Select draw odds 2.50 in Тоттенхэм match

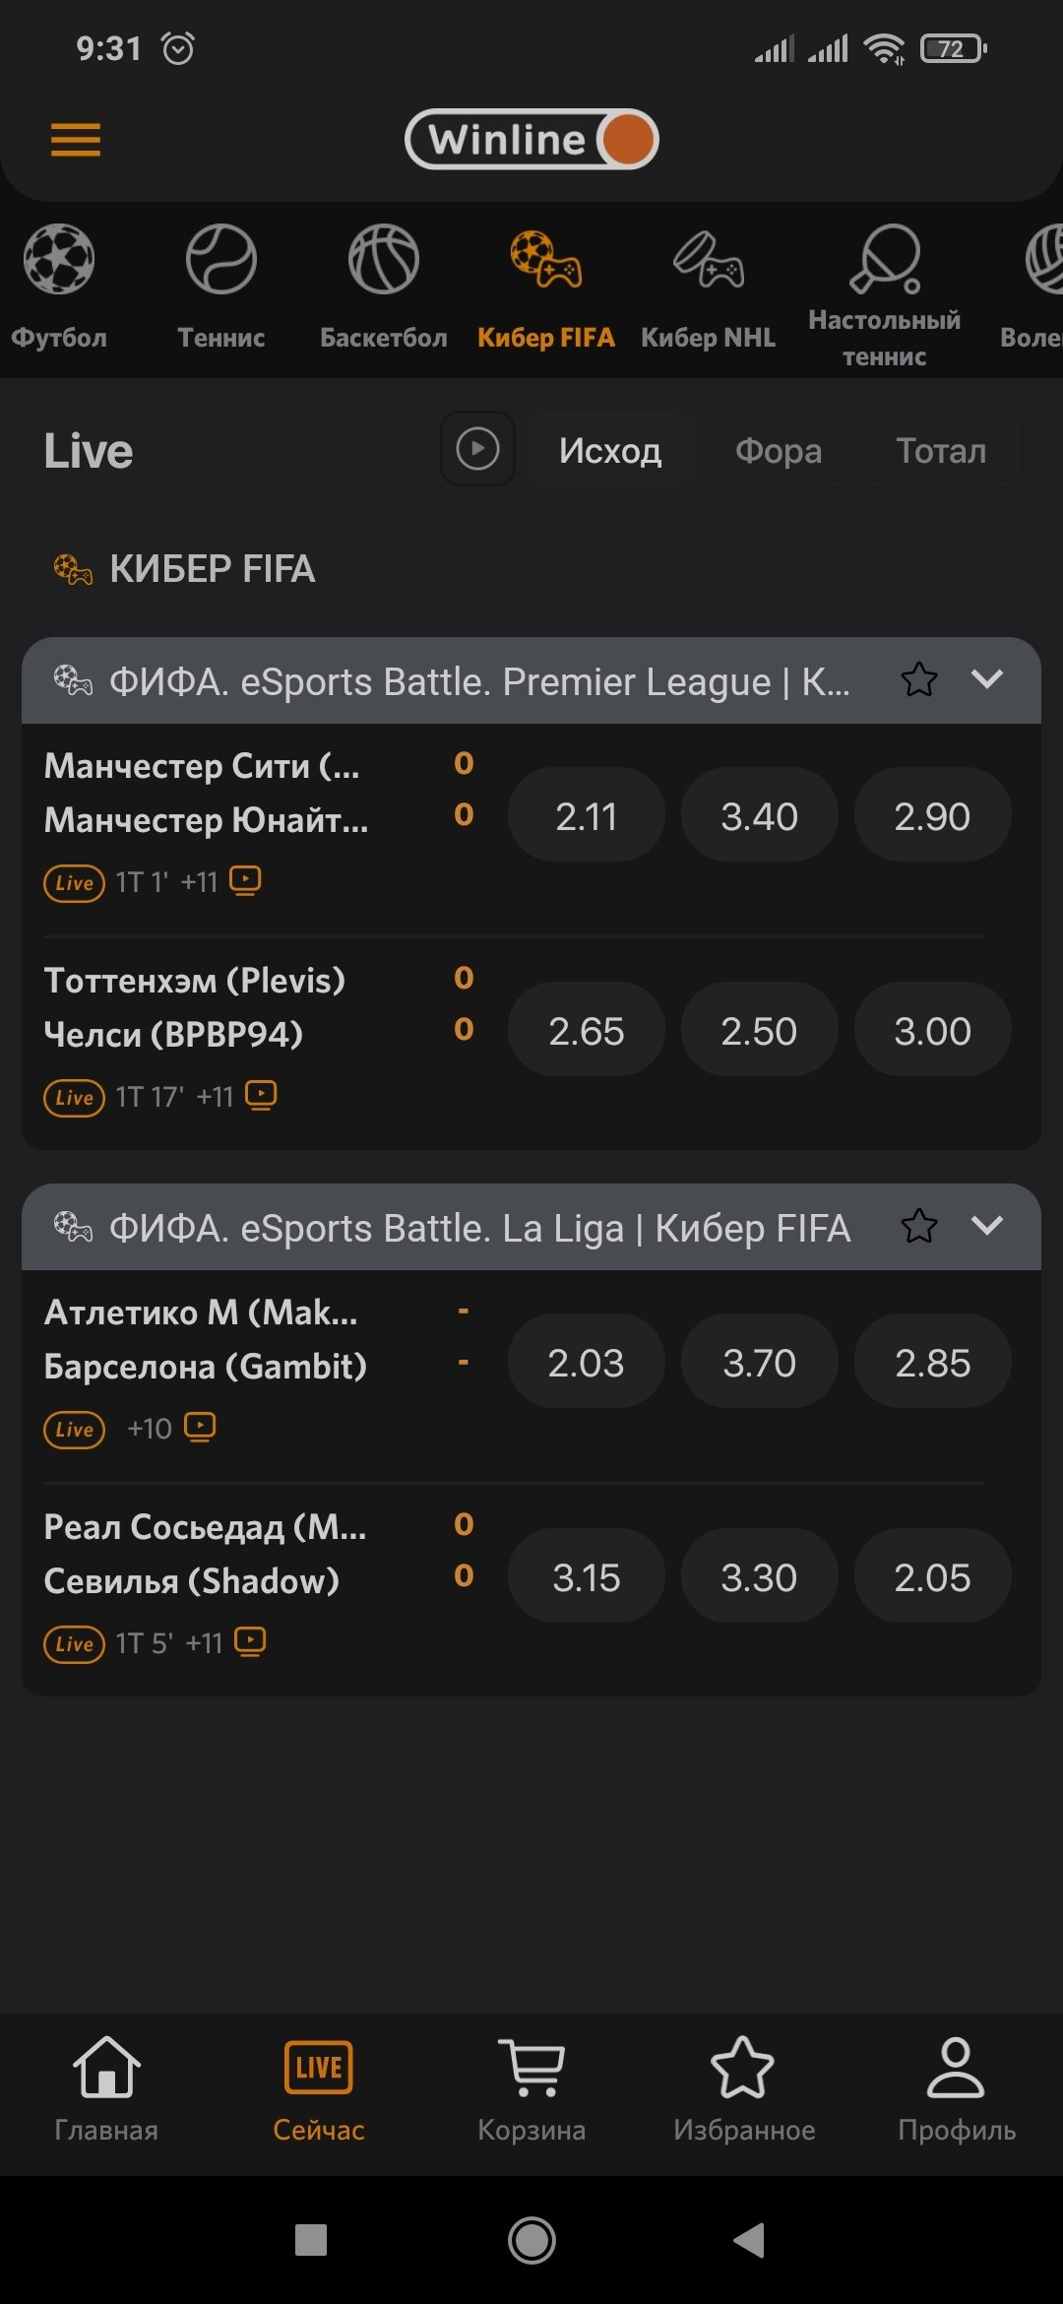[759, 1030]
